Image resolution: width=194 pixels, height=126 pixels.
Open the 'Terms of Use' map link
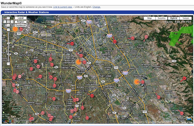[x=187, y=122]
